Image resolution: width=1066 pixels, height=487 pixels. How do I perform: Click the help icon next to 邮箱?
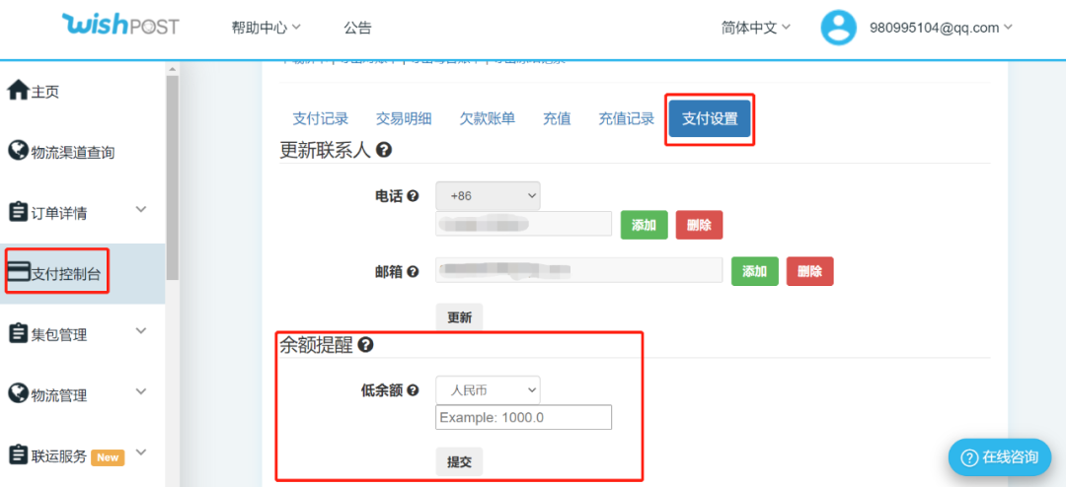[412, 272]
